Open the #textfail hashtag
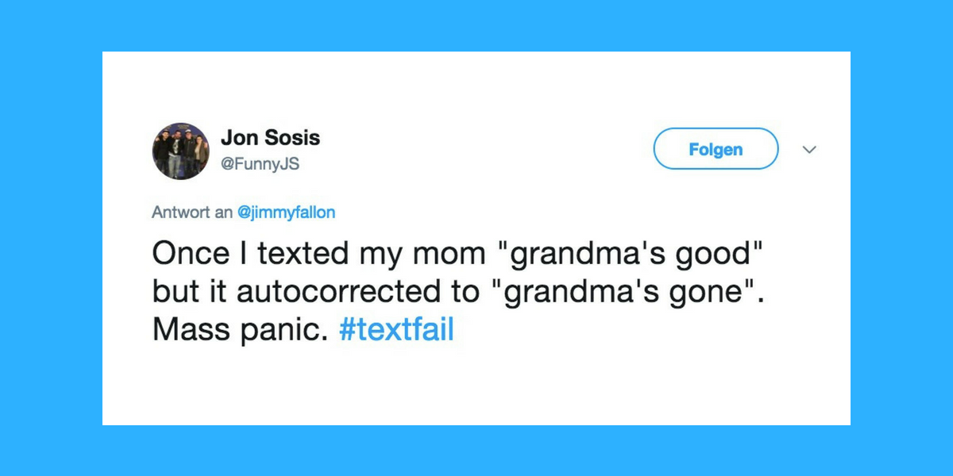Image resolution: width=953 pixels, height=476 pixels. [x=396, y=328]
